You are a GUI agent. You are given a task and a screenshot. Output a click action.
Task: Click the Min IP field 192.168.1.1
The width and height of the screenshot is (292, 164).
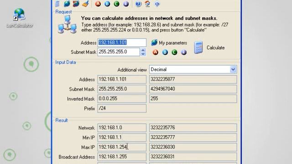click(x=122, y=138)
